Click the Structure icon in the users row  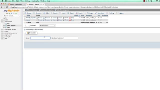click(x=44, y=20)
